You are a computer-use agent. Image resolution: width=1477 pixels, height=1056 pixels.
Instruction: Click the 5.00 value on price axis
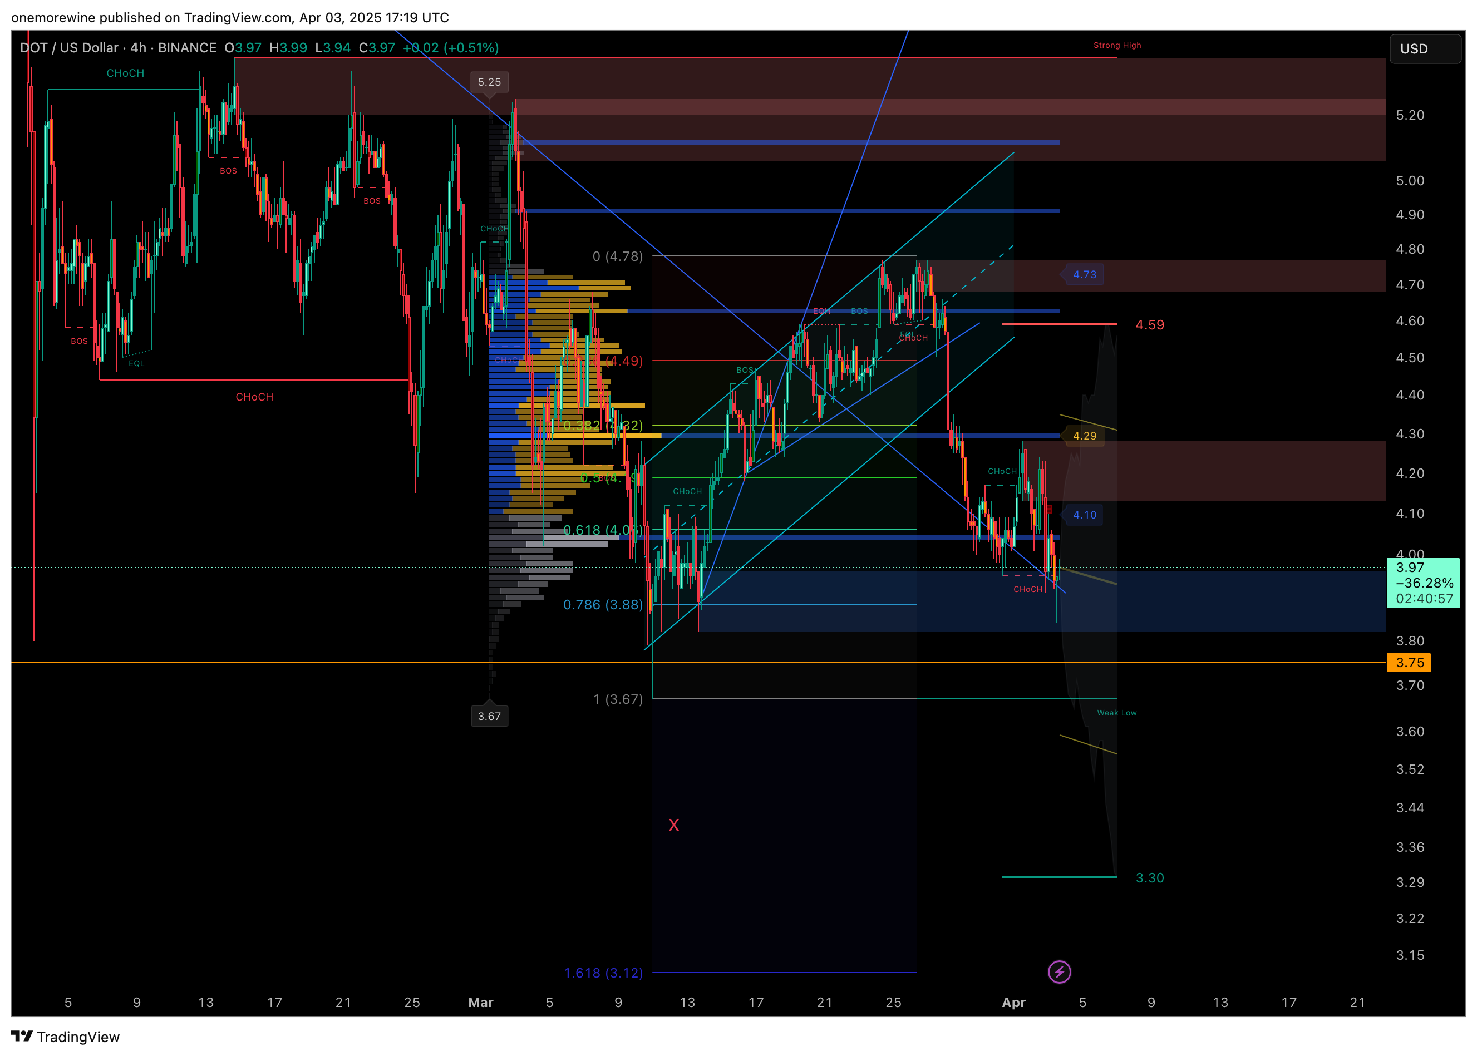1409,181
